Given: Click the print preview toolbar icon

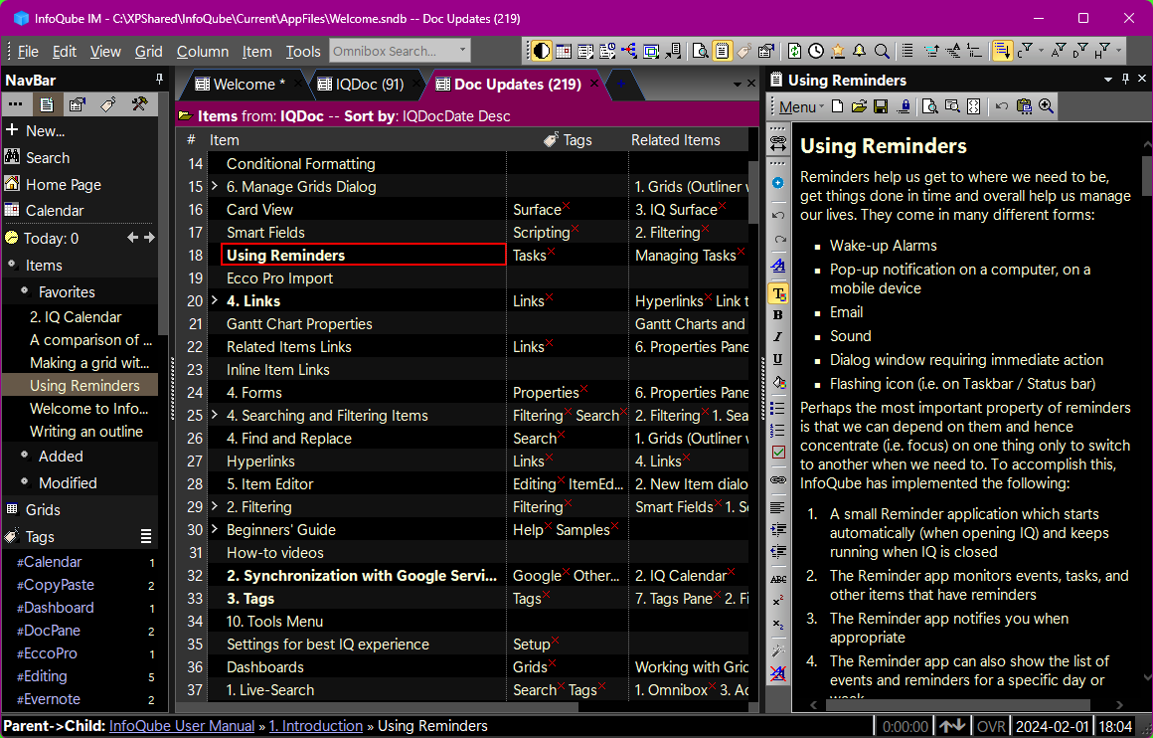Looking at the screenshot, I should [701, 51].
